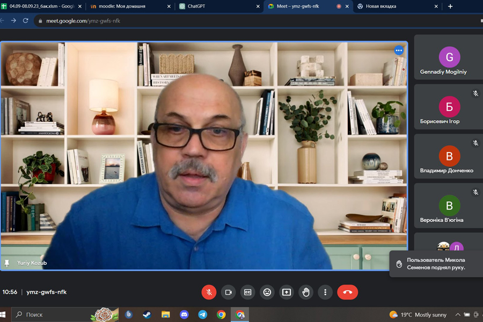Toggle the camera off

point(228,292)
